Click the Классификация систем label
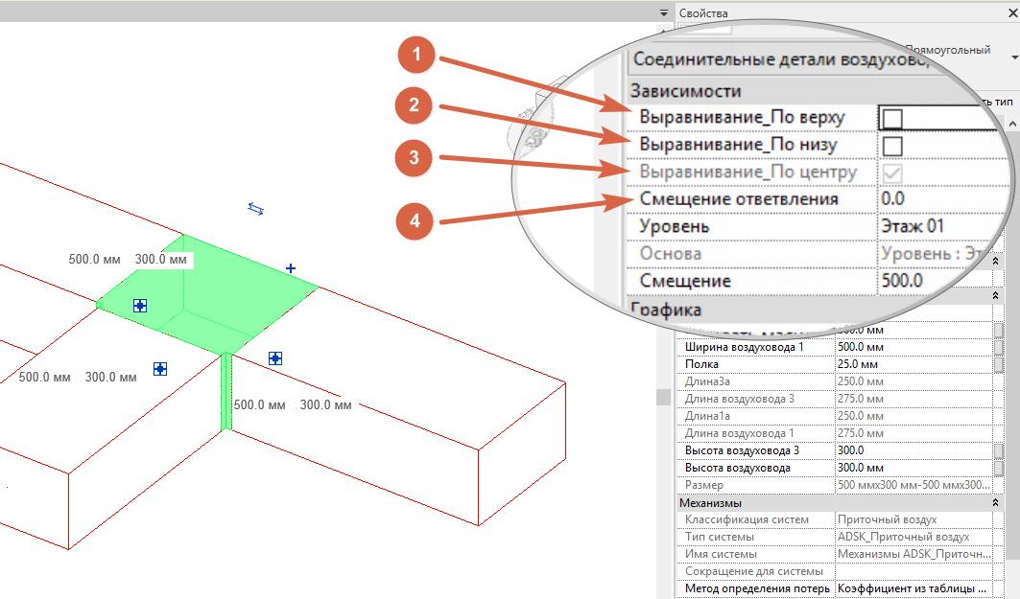The image size is (1020, 599). click(747, 519)
